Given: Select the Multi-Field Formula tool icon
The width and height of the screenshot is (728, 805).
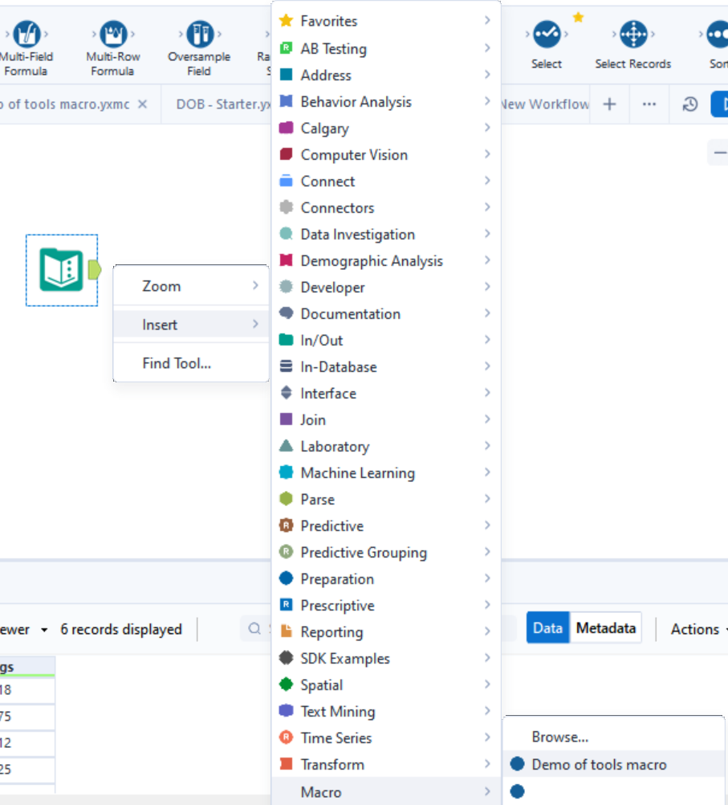Looking at the screenshot, I should point(26,34).
